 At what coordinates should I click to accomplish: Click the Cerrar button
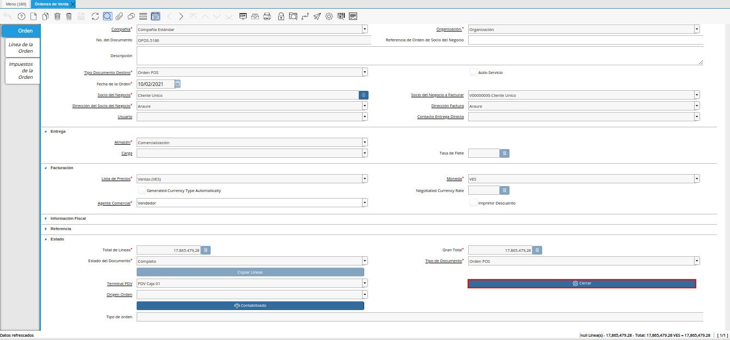[581, 283]
